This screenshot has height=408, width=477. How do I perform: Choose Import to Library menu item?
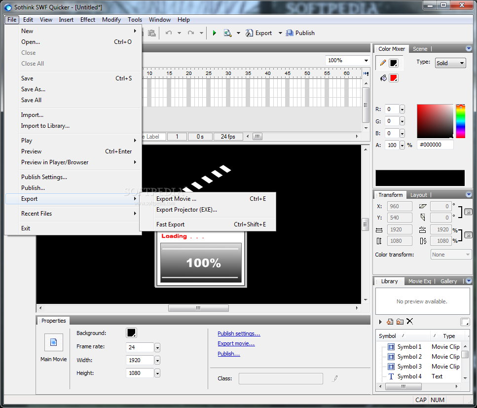point(73,126)
